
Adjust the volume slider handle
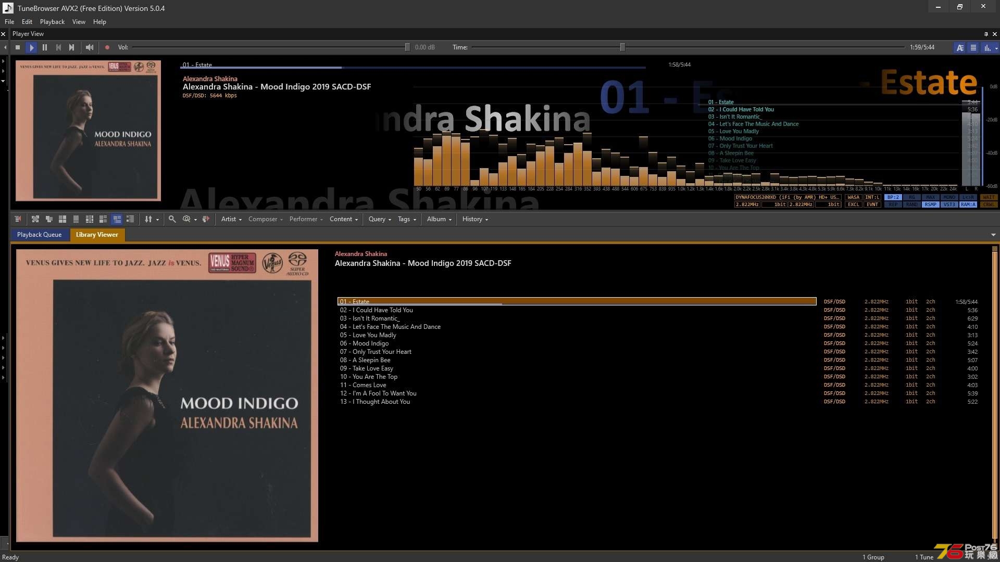pyautogui.click(x=407, y=47)
